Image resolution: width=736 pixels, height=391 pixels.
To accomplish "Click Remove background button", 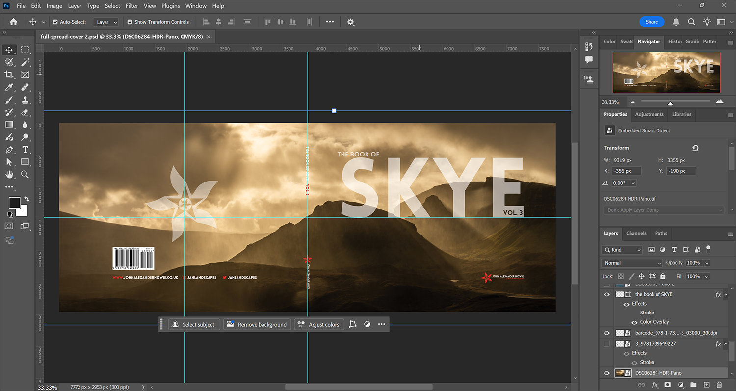I will pyautogui.click(x=257, y=325).
